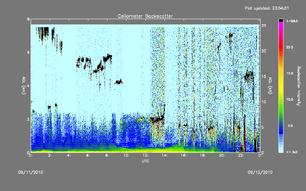306x191 pixels.
Task: Click the "2:" UTC hour tick
Action: pos(50,155)
